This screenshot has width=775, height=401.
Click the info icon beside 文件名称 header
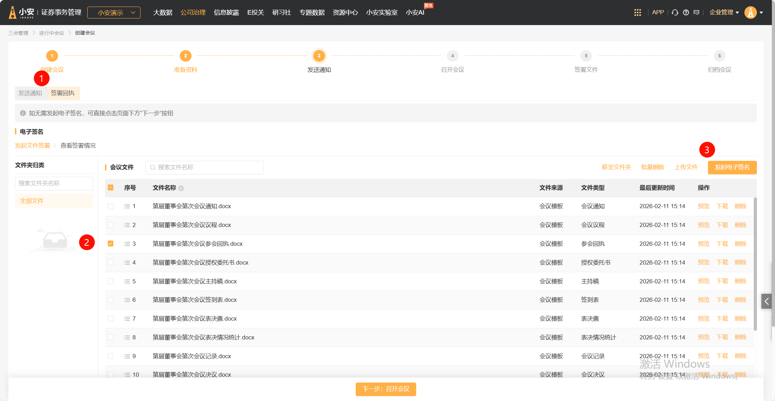coord(181,188)
